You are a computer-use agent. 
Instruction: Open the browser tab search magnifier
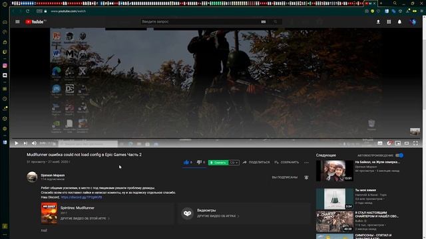click(x=395, y=3)
